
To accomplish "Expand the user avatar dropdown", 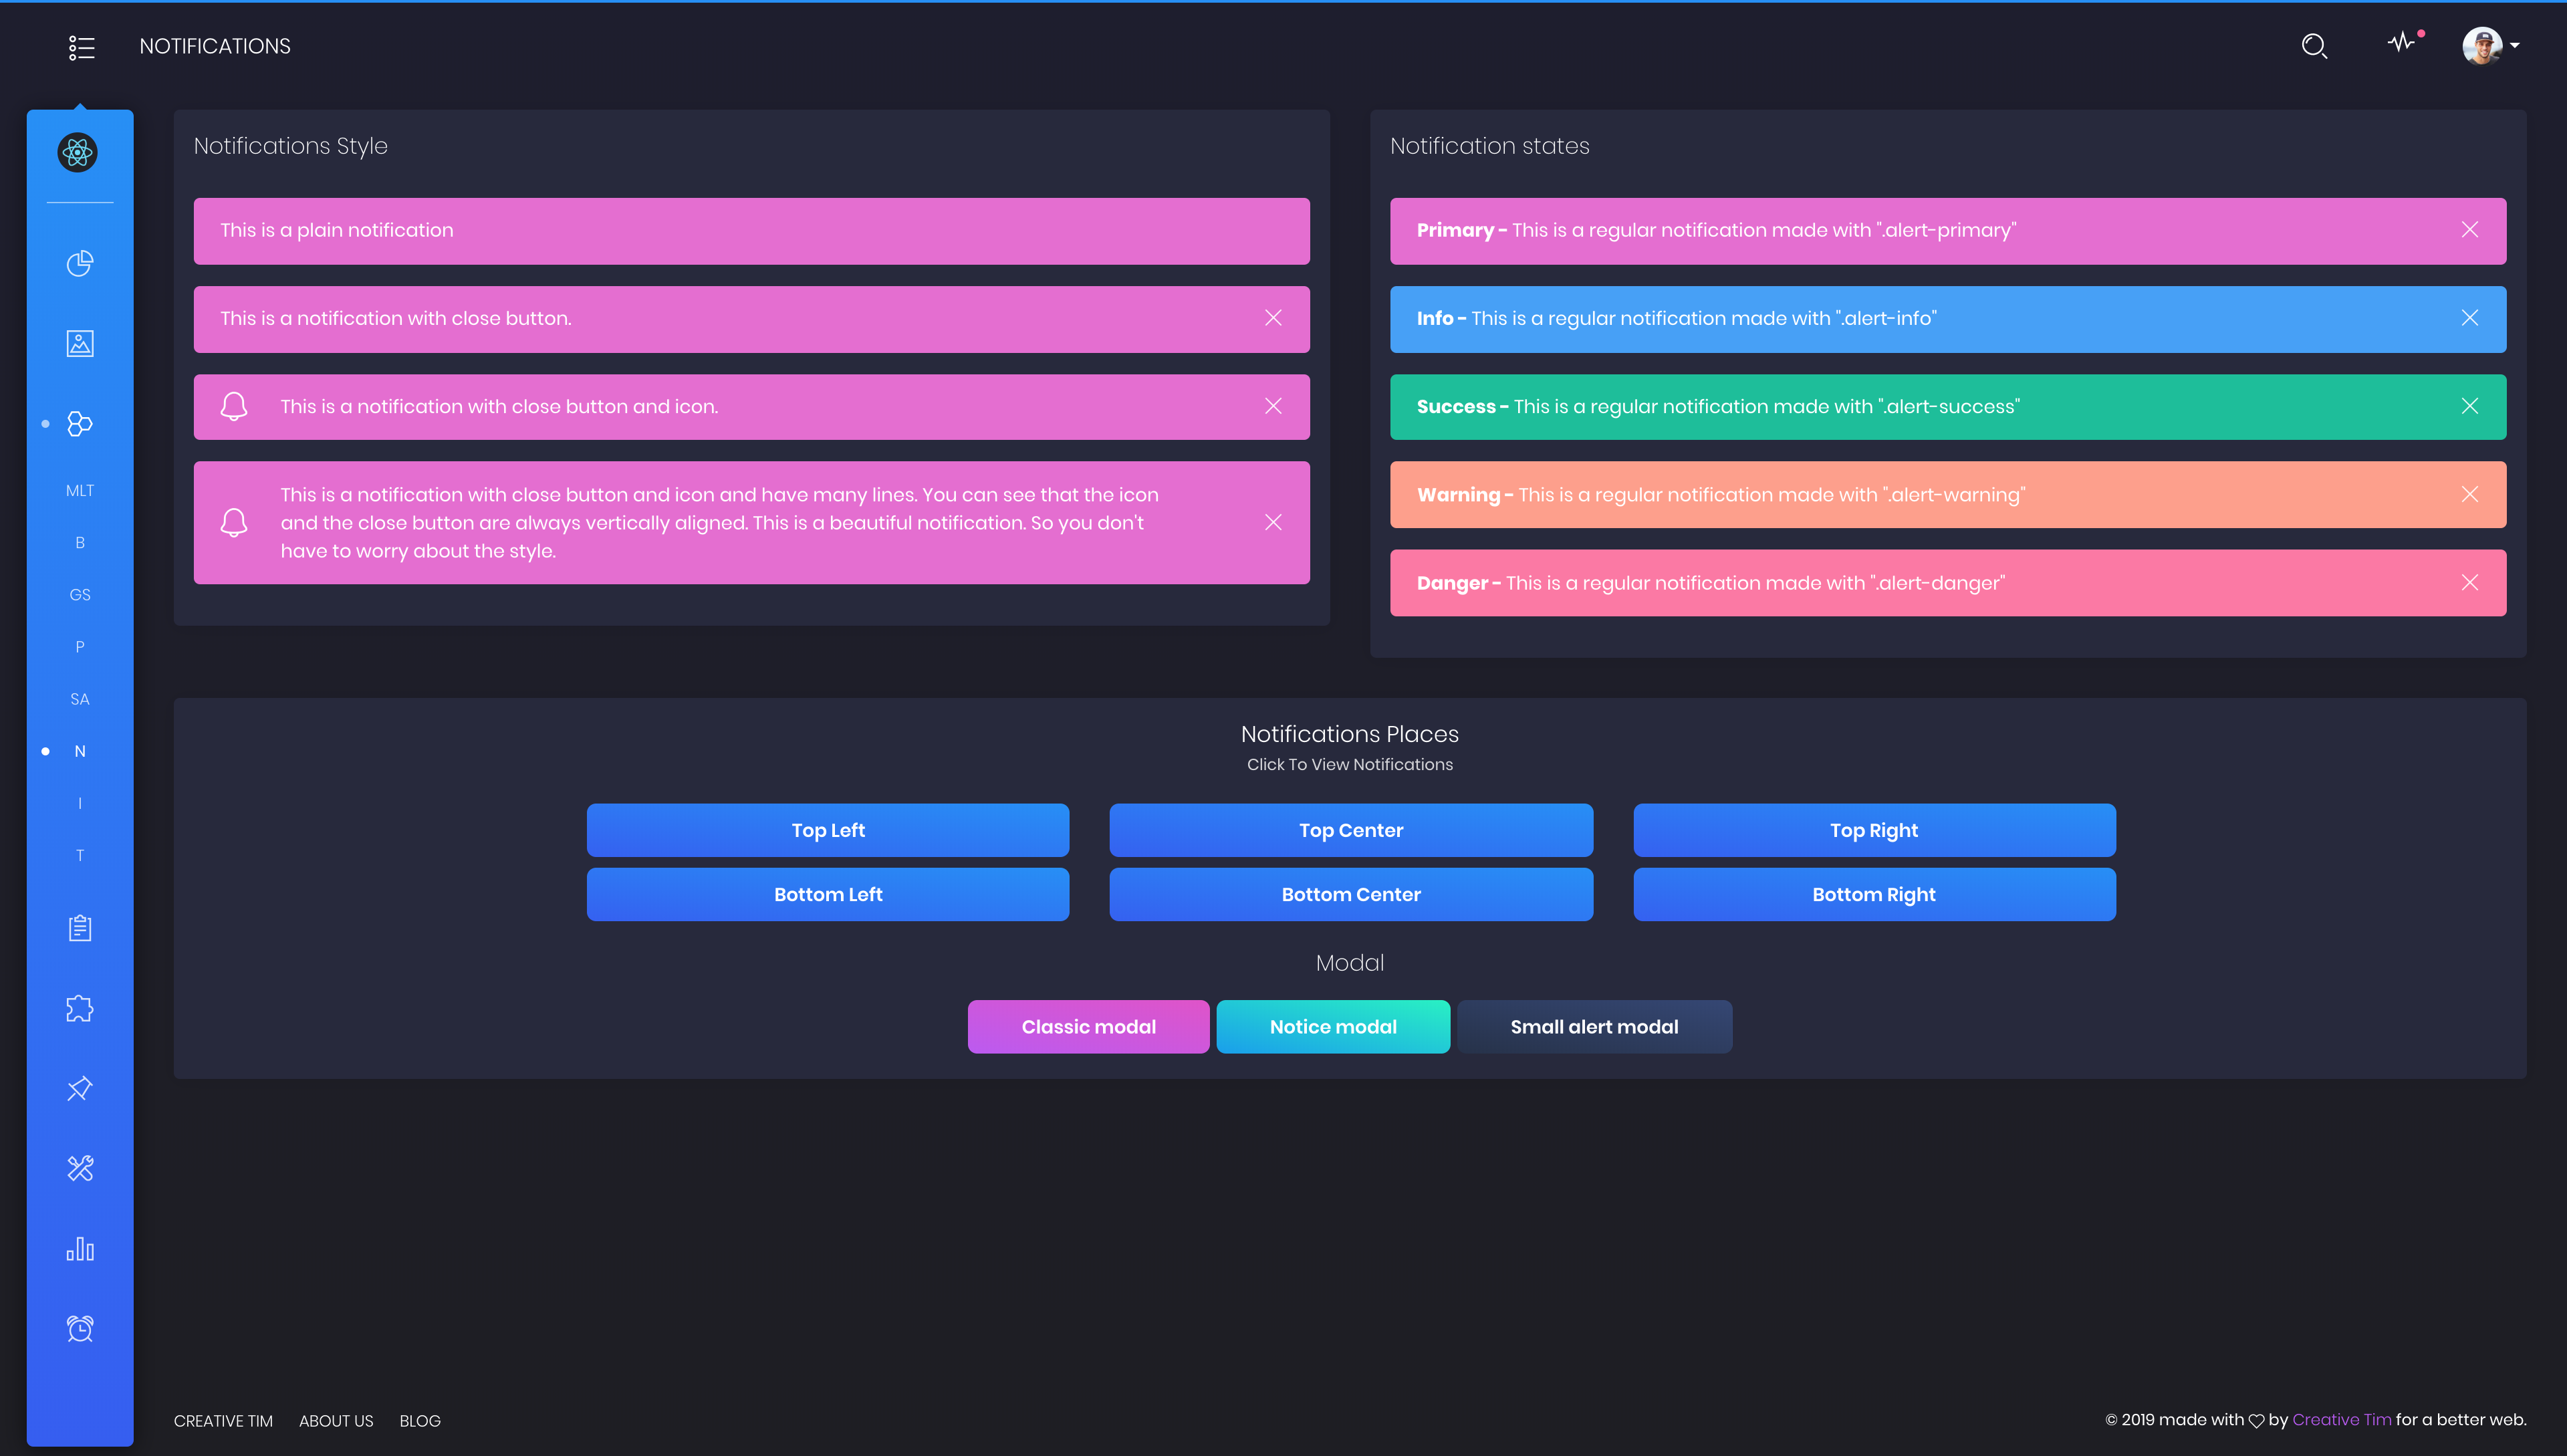I will [2490, 46].
